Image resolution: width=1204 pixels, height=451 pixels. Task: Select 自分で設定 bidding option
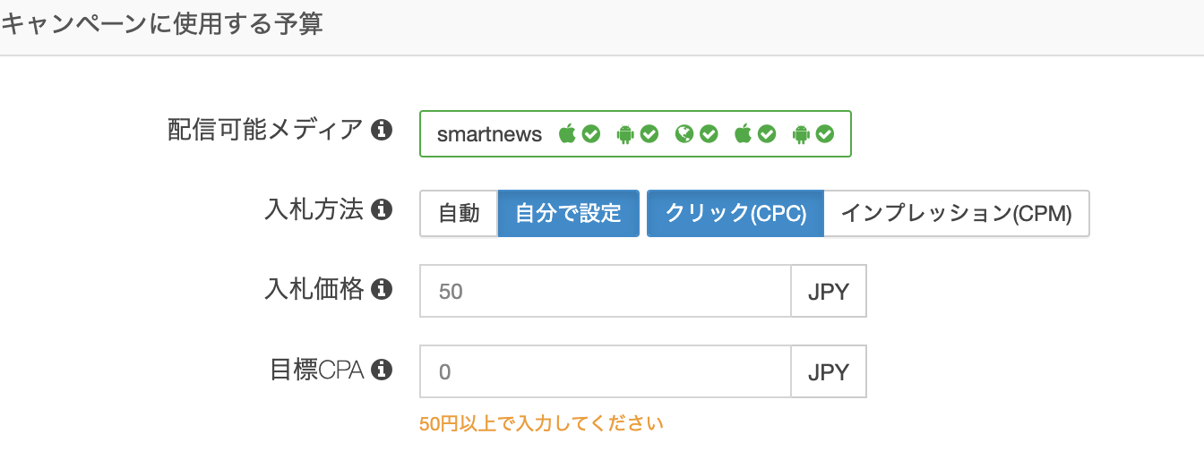coord(568,214)
